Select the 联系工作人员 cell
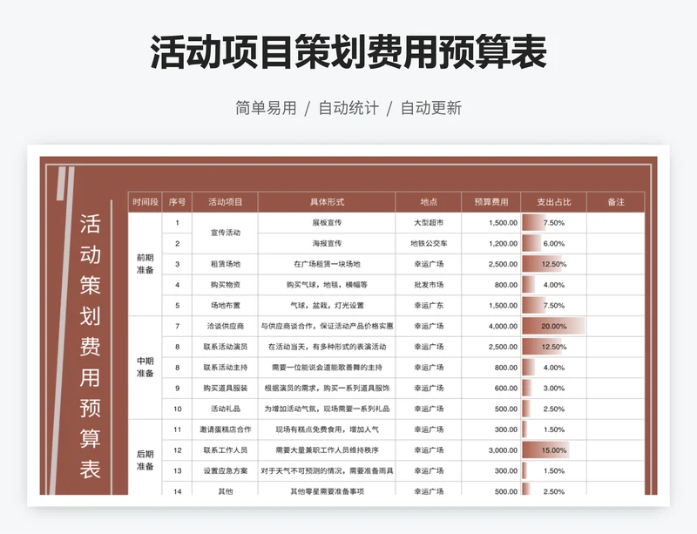This screenshot has height=534, width=697. pos(226,450)
